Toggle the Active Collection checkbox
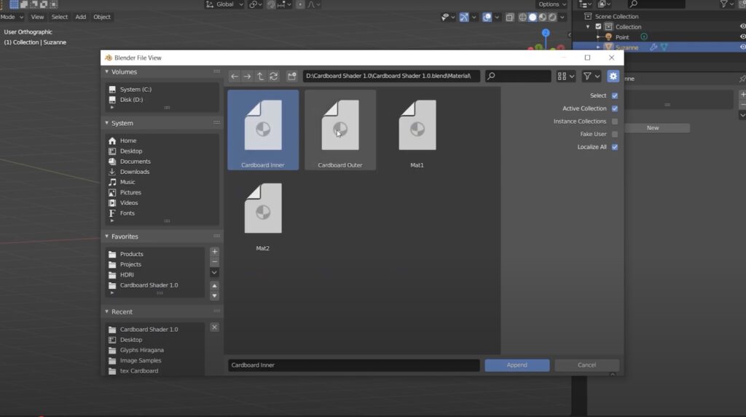Image resolution: width=746 pixels, height=417 pixels. 615,108
